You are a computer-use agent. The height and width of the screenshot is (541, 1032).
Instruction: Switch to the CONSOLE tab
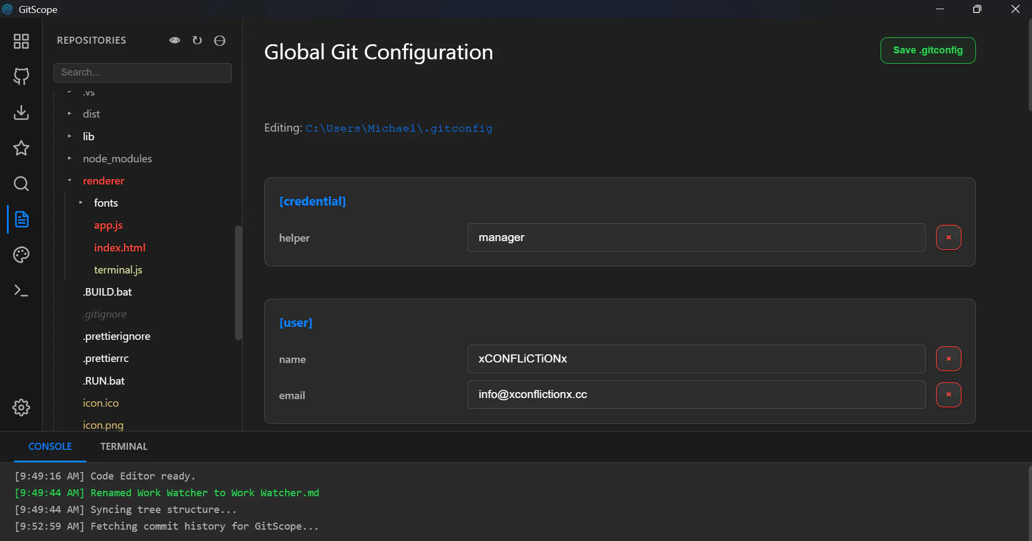coord(50,447)
